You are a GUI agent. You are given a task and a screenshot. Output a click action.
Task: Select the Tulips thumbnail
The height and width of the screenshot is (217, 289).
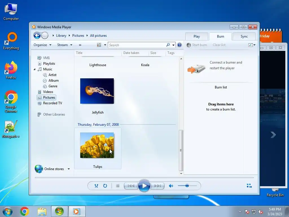coord(97,145)
